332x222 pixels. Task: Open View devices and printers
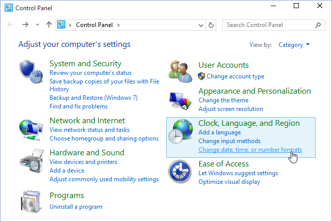(x=84, y=162)
